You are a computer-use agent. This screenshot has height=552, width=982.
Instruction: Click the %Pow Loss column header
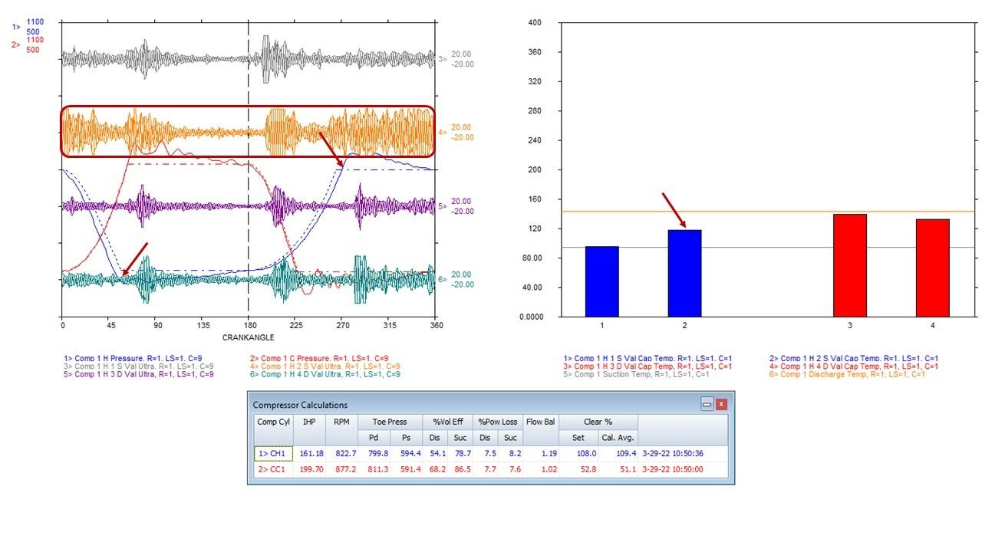coord(498,422)
